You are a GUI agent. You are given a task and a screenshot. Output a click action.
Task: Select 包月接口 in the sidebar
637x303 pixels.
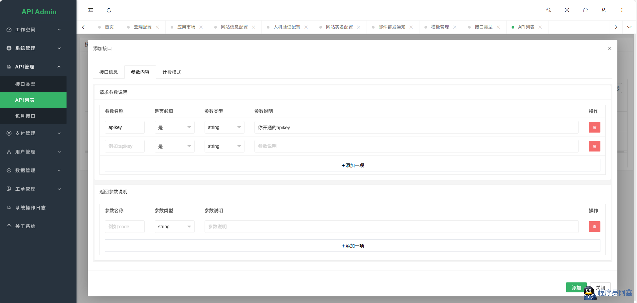25,116
